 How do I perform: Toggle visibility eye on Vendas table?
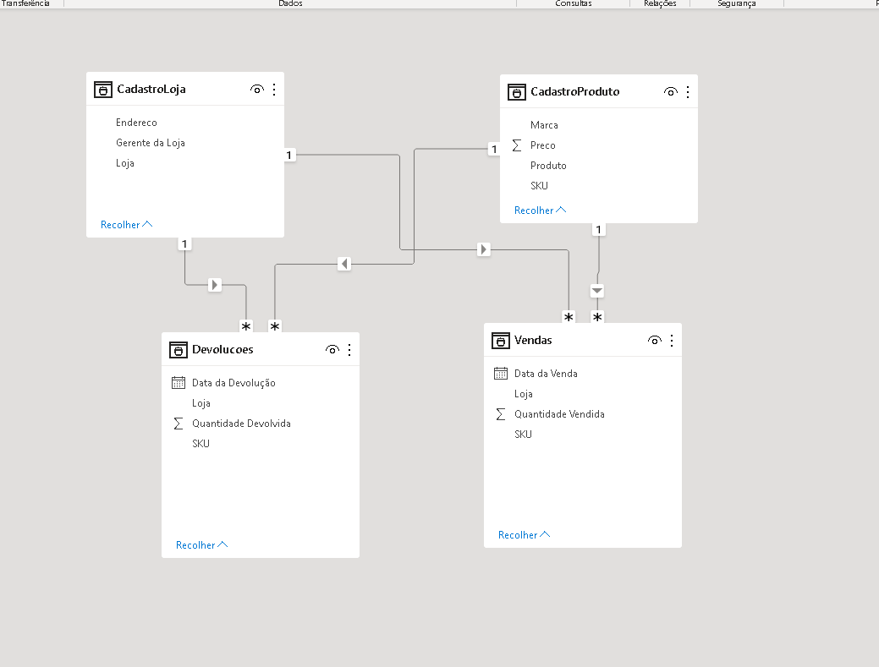tap(654, 340)
